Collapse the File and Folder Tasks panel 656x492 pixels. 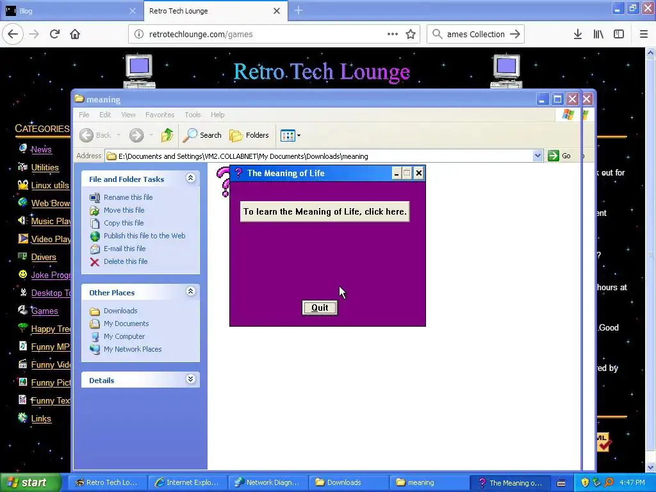coord(190,178)
